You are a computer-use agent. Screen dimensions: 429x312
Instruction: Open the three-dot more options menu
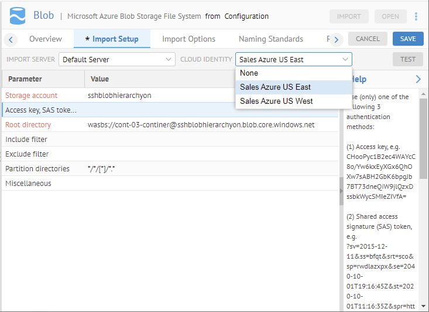point(416,16)
